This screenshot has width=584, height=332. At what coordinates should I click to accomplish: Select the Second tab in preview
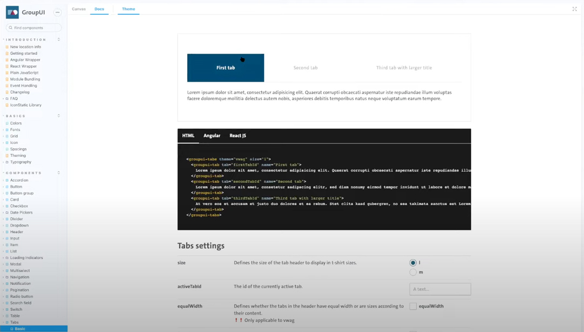(306, 68)
